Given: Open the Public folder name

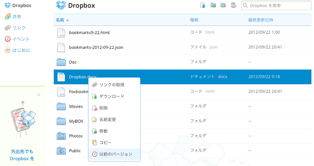Looking at the screenshot, I should point(75,151).
